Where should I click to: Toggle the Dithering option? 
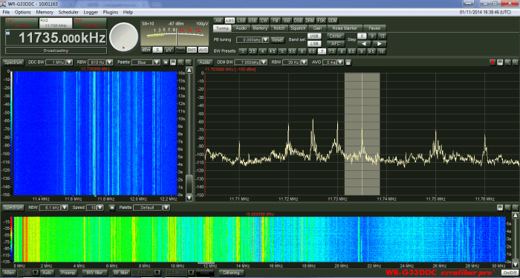coord(231,273)
